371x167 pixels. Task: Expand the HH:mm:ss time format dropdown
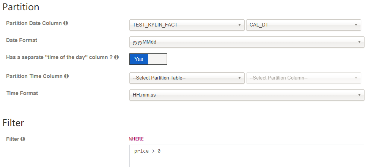[247, 95]
